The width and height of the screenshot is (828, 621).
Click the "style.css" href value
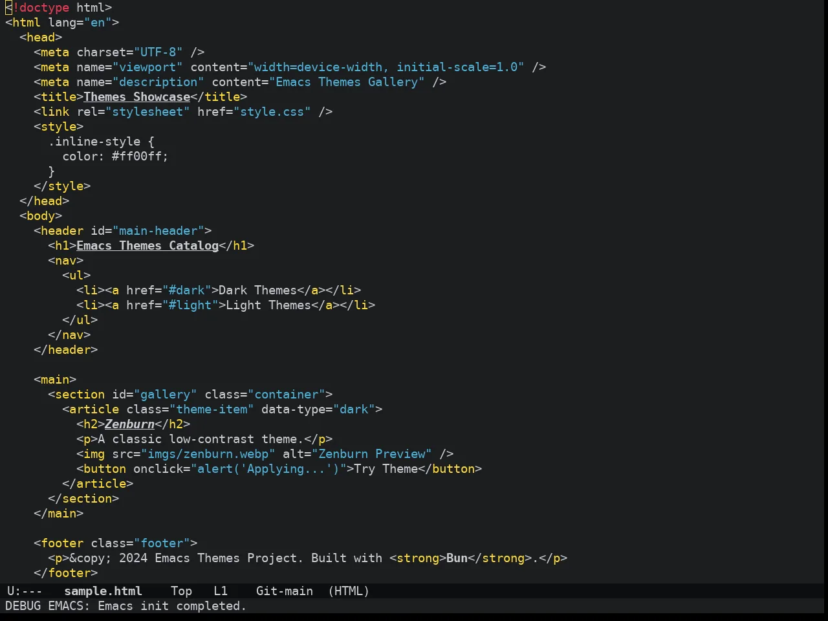coord(272,112)
